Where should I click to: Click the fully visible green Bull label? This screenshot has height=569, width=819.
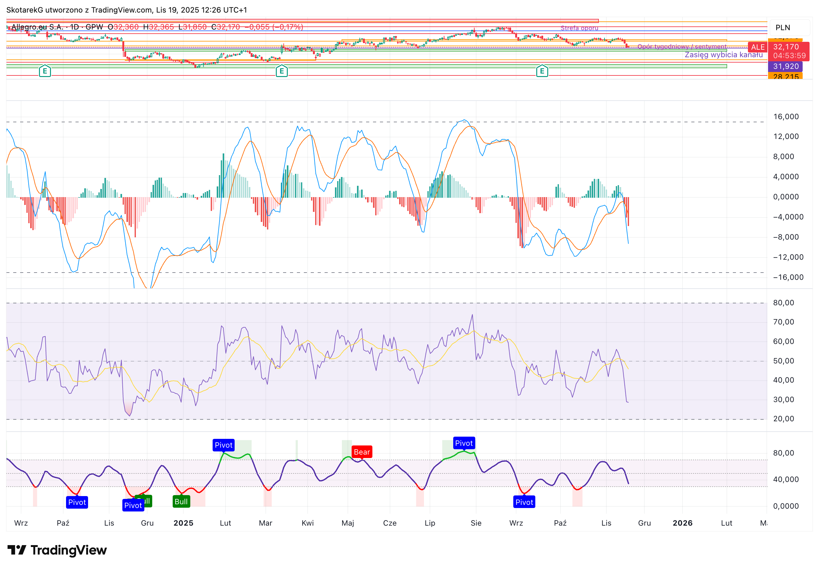(181, 502)
